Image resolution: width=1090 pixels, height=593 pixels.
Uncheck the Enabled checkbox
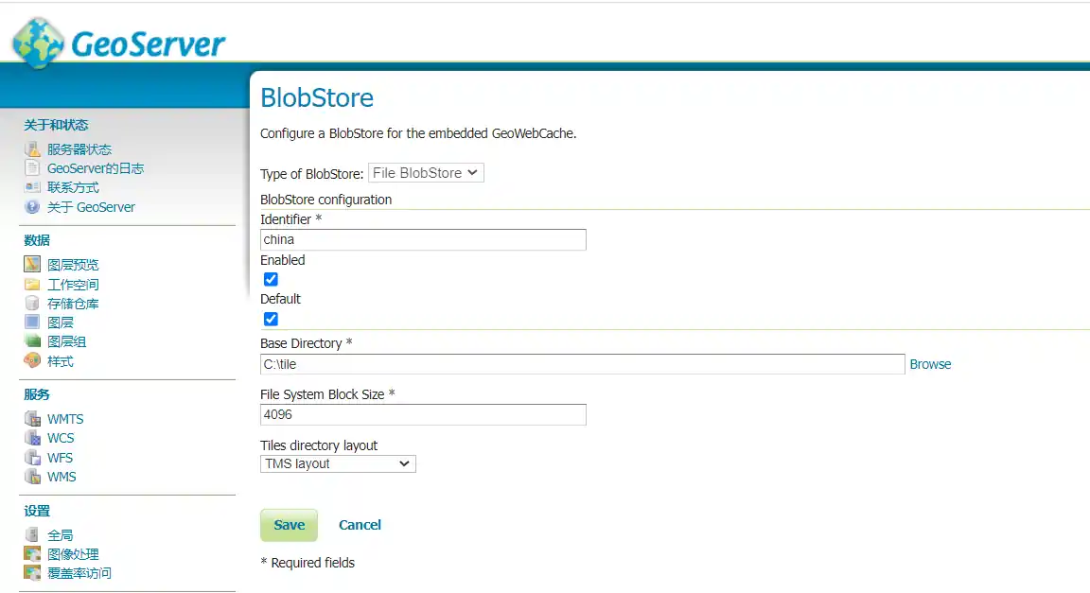(x=271, y=279)
